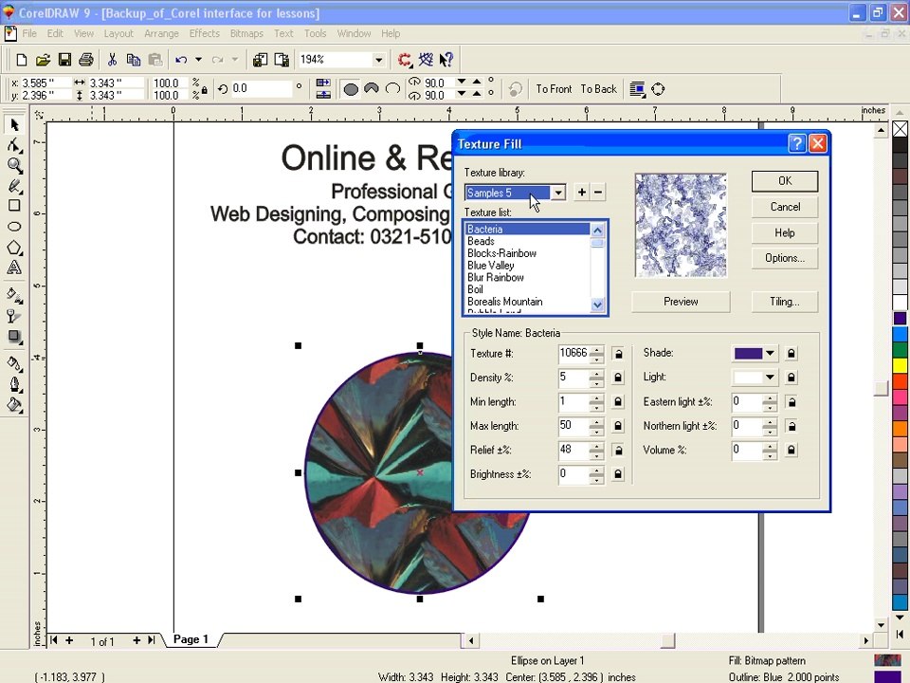
Task: Click the Options... button
Action: (785, 258)
